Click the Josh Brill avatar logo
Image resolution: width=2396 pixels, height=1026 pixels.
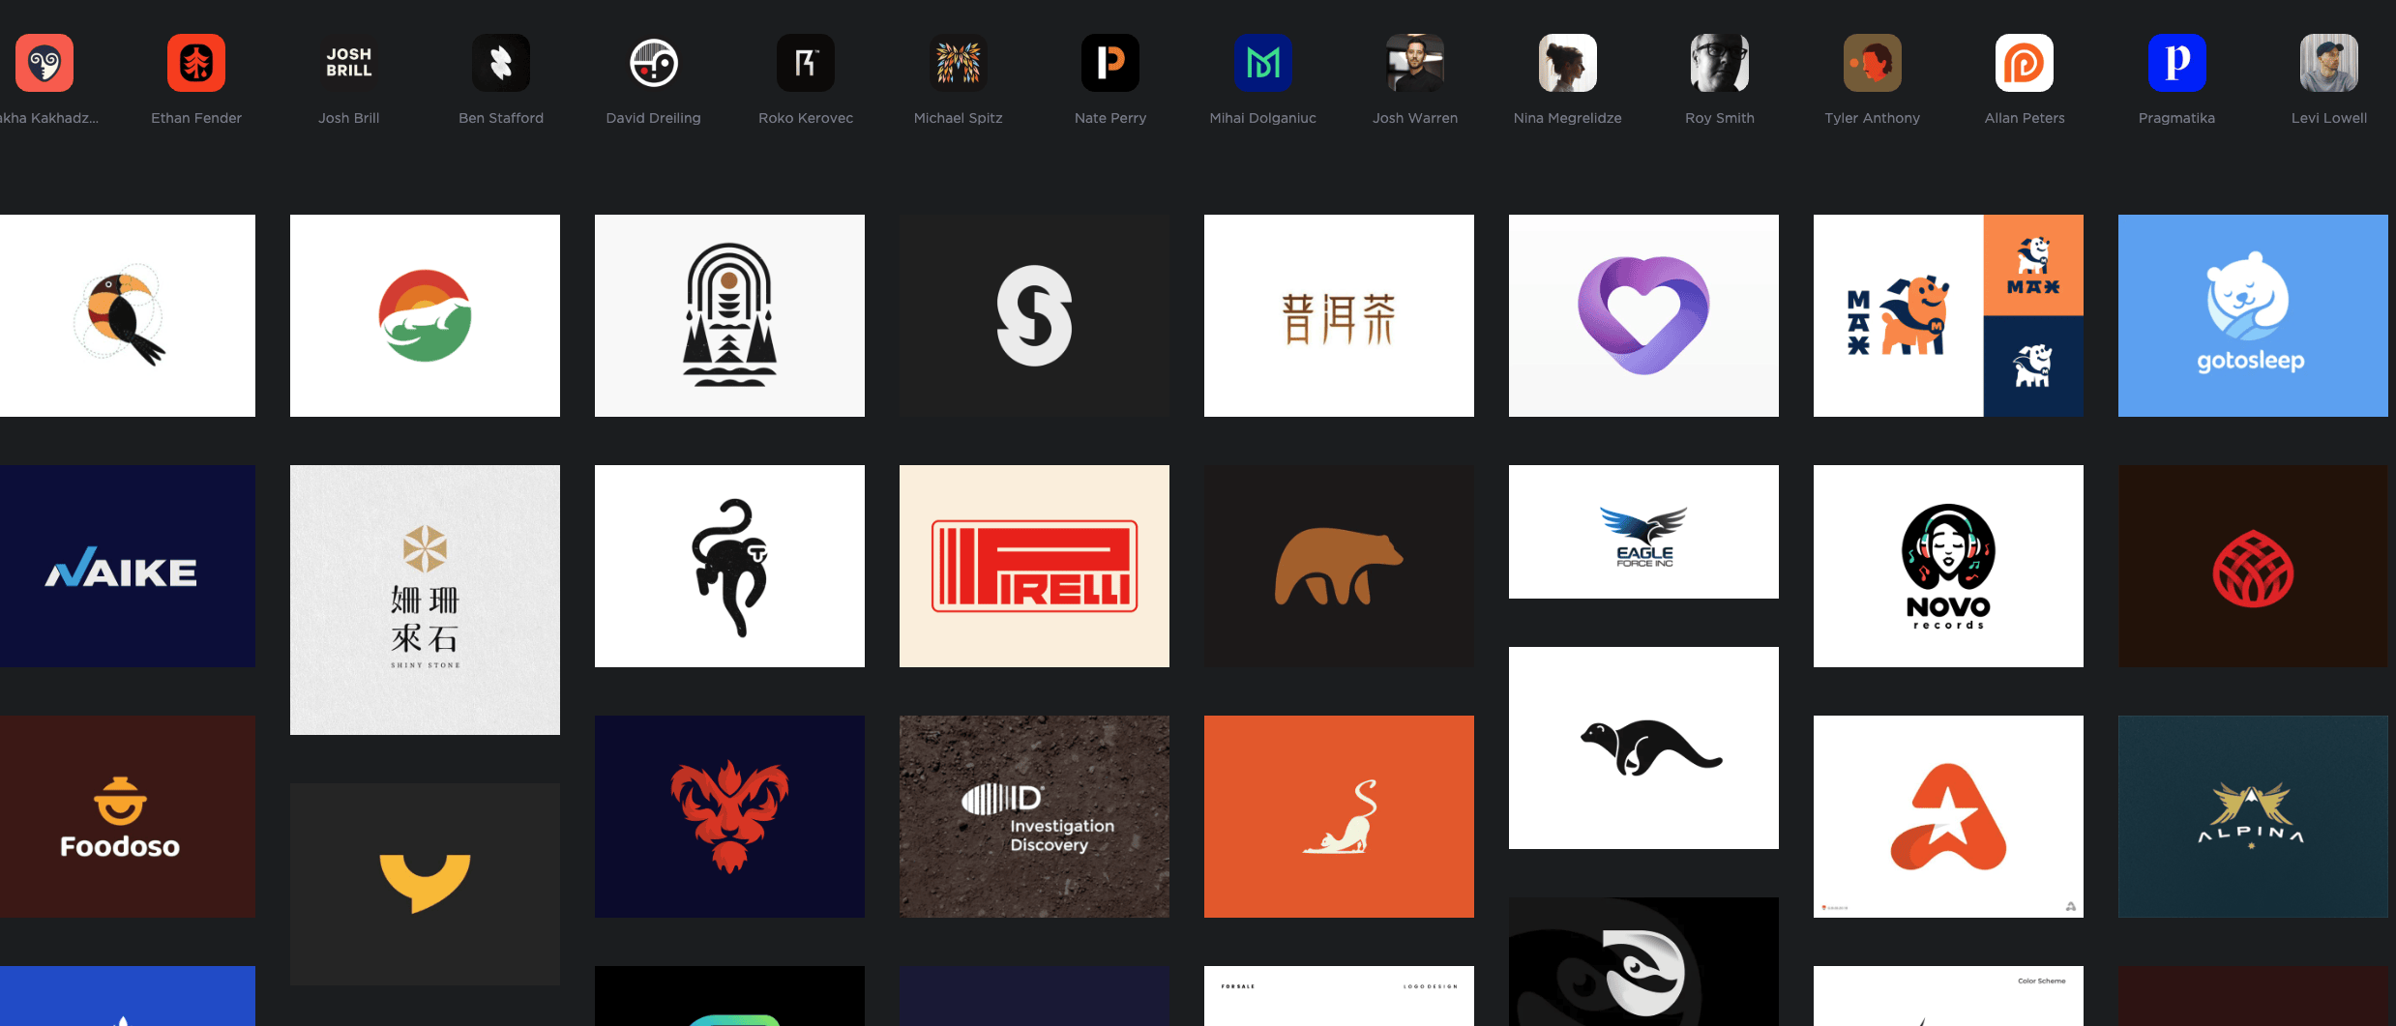349,63
